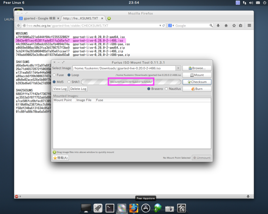Click Delete Log
This screenshot has width=268, height=214.
[x=78, y=89]
